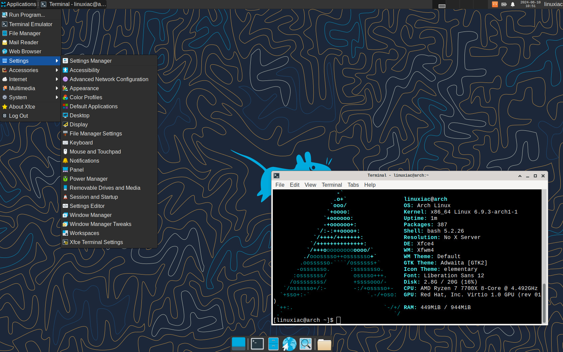Click the Power Manager icon
This screenshot has height=352, width=563.
click(65, 179)
